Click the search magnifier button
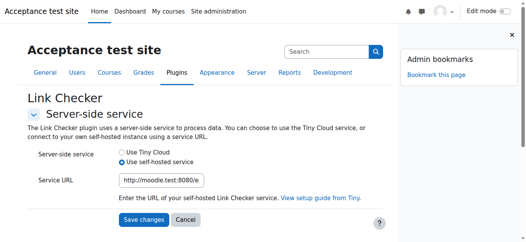Image resolution: width=526 pixels, height=242 pixels. point(376,52)
